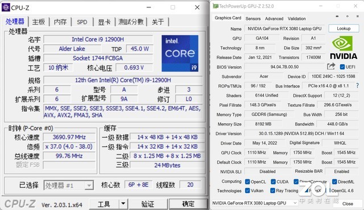Click the 'Enabled' Resizable BAR value

(x=341, y=171)
